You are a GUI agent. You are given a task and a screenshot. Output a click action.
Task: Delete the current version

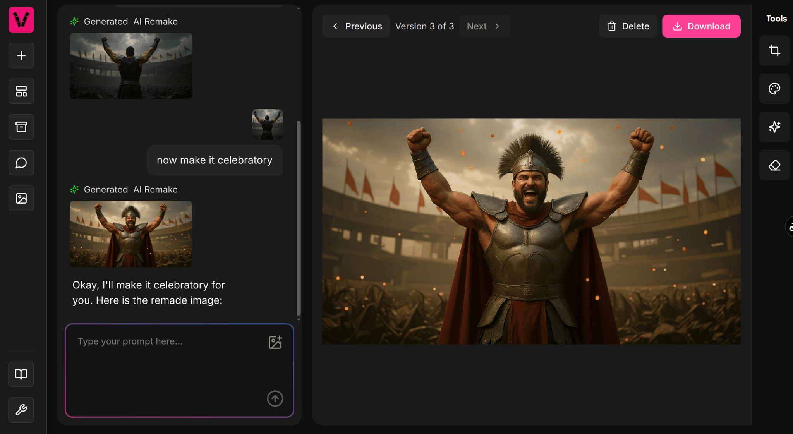click(628, 26)
